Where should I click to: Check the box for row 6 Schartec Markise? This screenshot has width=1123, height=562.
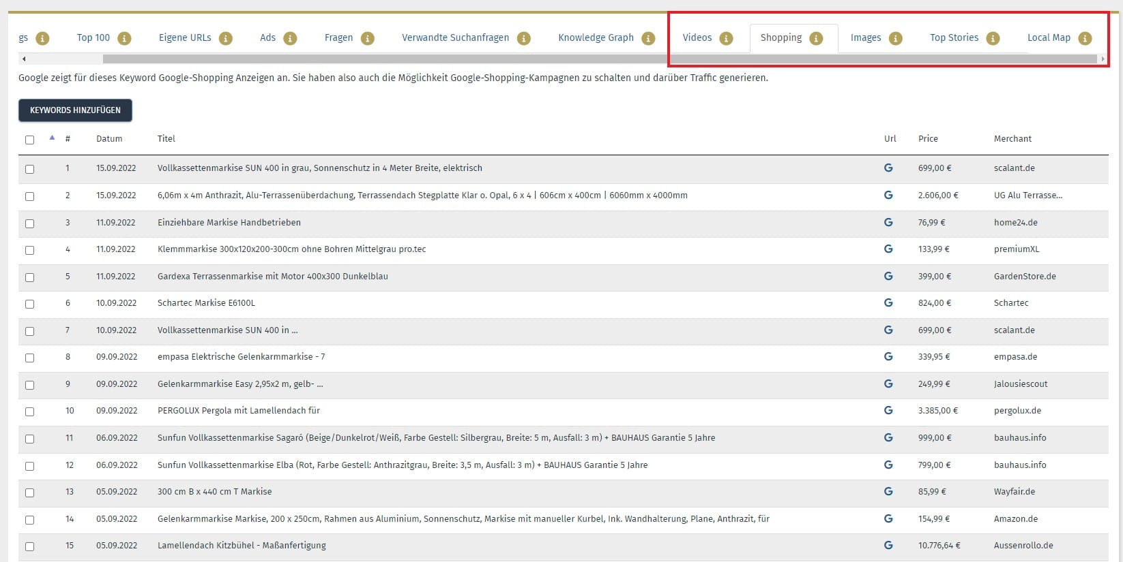click(29, 304)
